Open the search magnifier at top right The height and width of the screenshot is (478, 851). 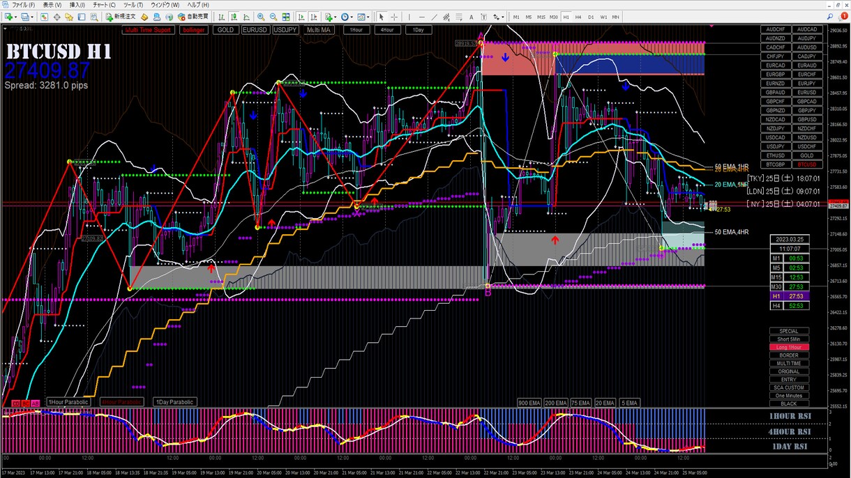coord(830,17)
